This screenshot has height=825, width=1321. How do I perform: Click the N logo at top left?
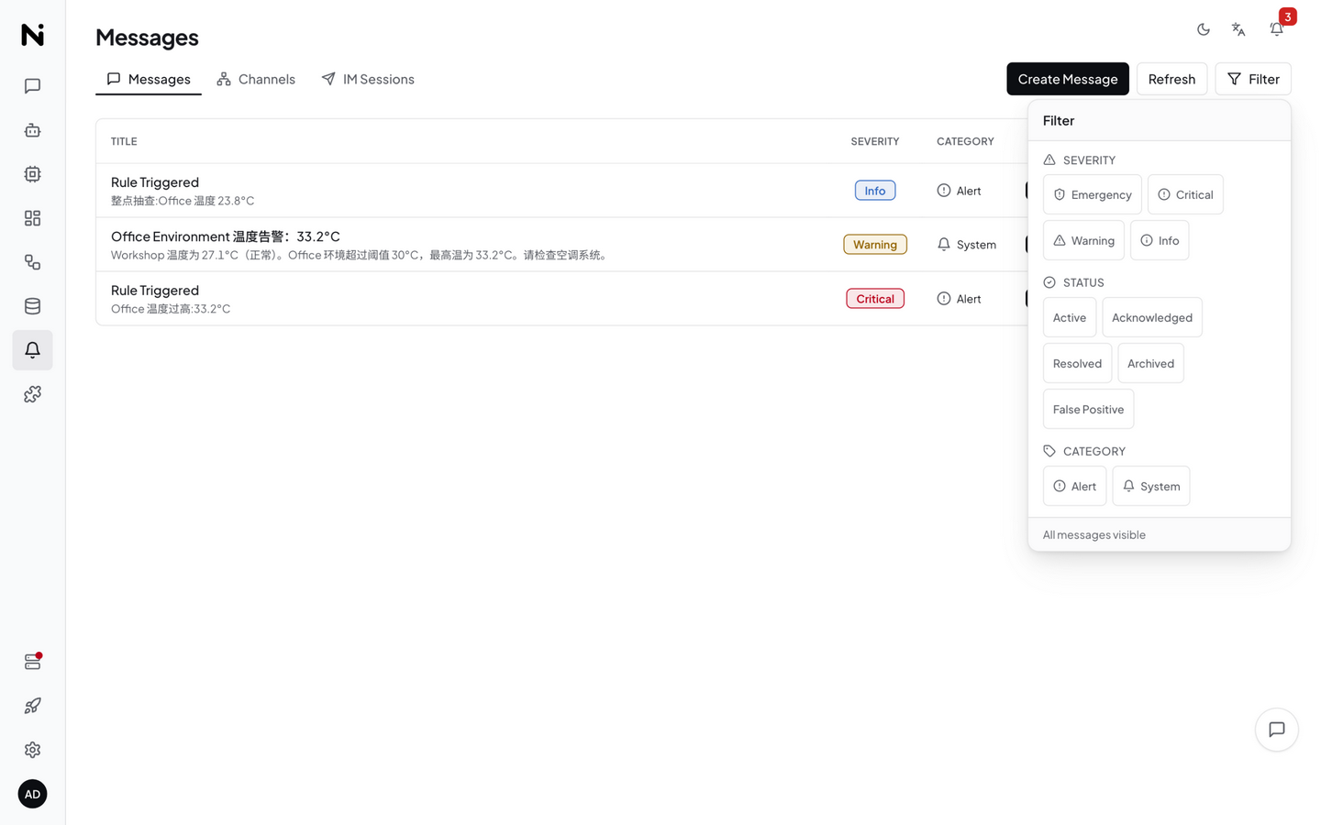32,35
